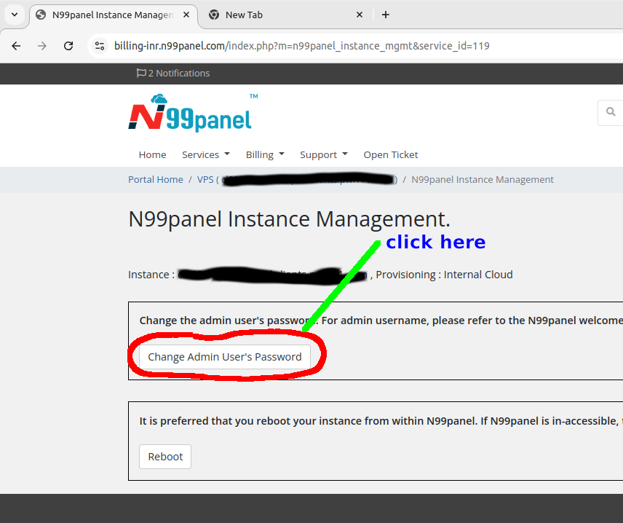
Task: View the 2 Notifications flag
Action: pyautogui.click(x=173, y=74)
